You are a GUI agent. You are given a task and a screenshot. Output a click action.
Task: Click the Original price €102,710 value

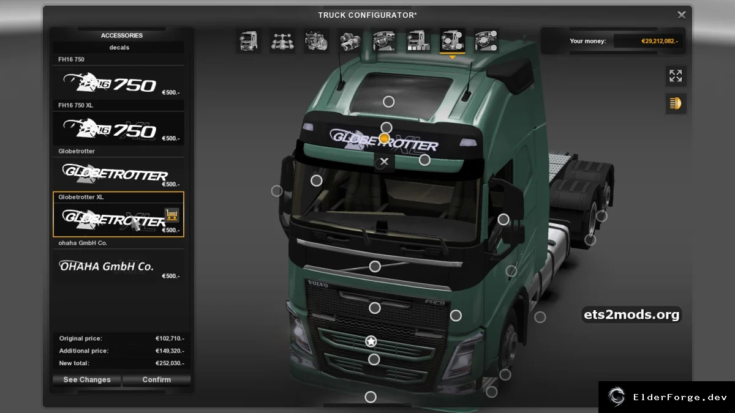pos(170,338)
